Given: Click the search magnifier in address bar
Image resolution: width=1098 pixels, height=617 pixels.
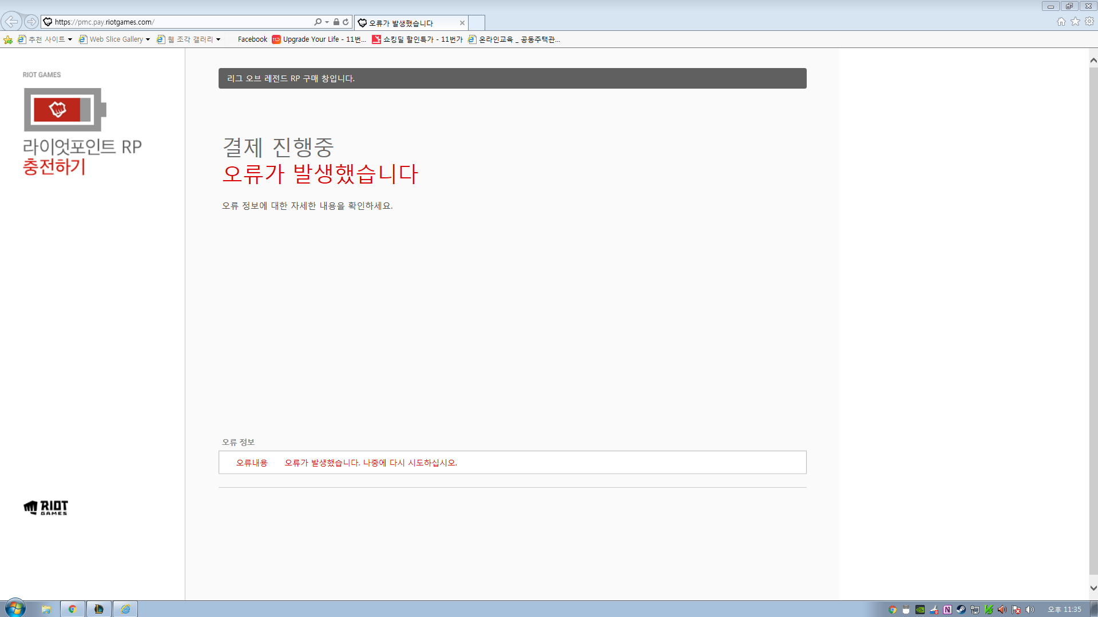Looking at the screenshot, I should (318, 22).
